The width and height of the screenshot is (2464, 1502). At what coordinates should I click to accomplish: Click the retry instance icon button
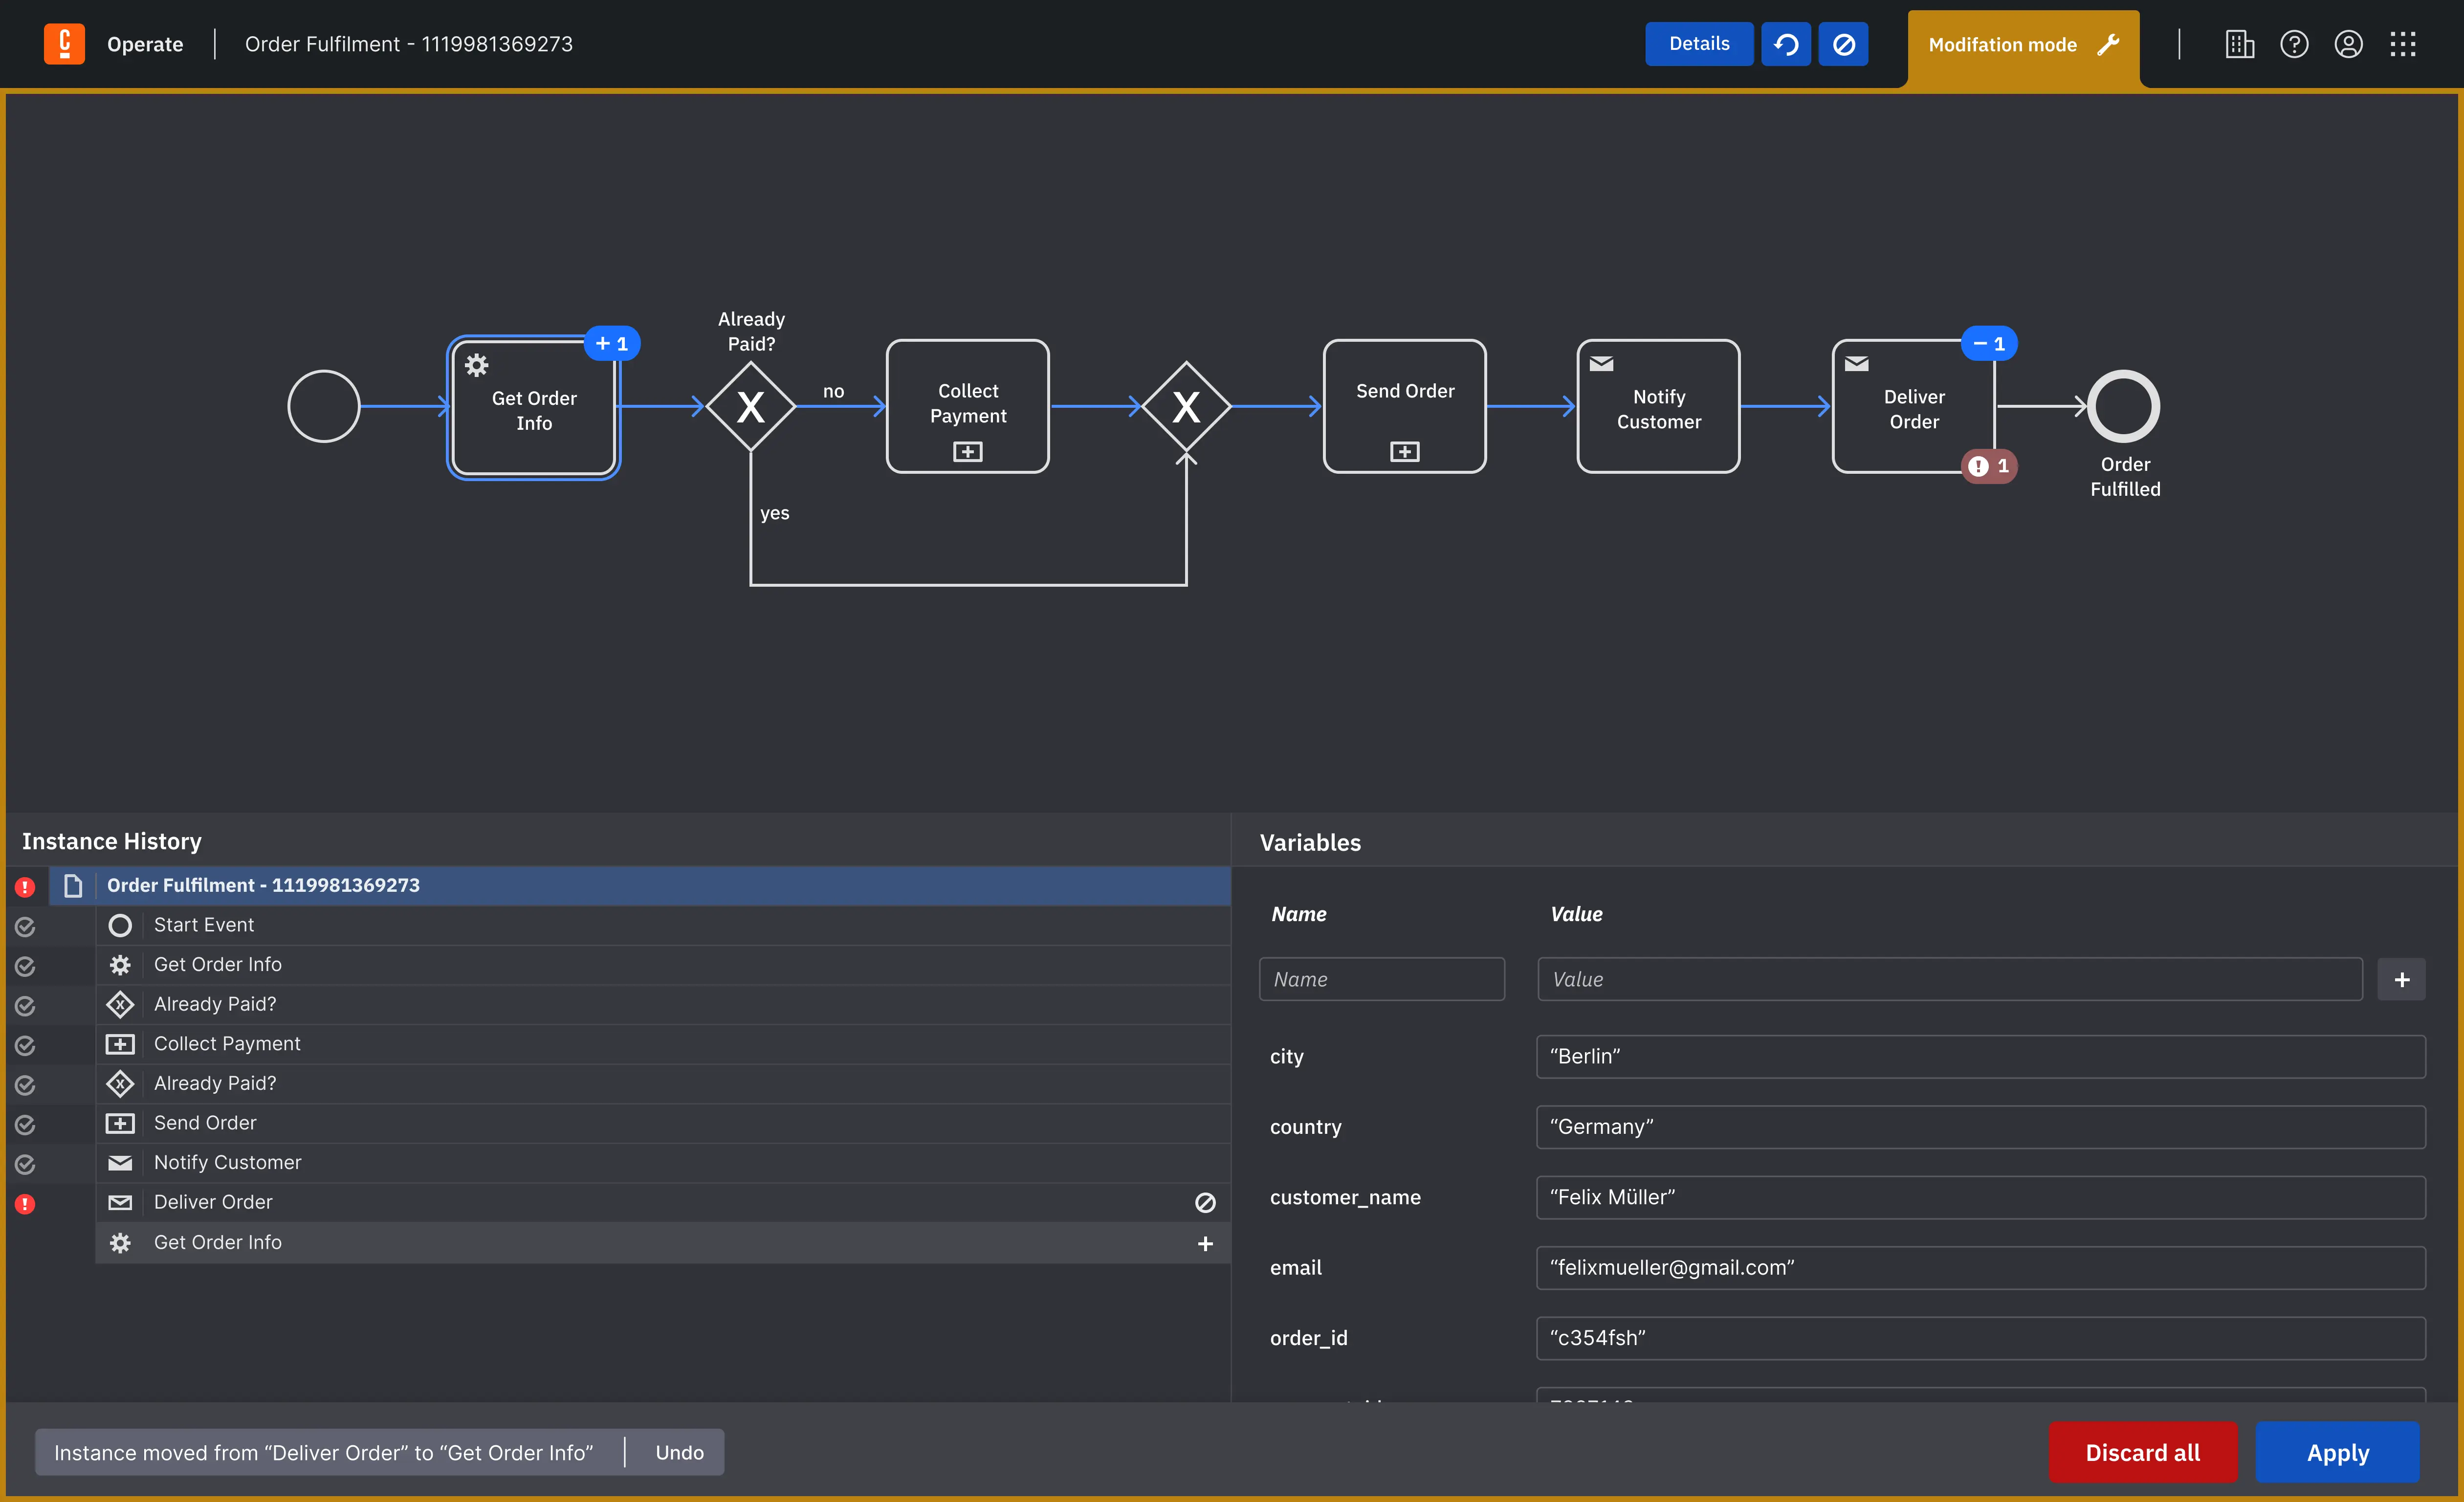[x=1785, y=44]
